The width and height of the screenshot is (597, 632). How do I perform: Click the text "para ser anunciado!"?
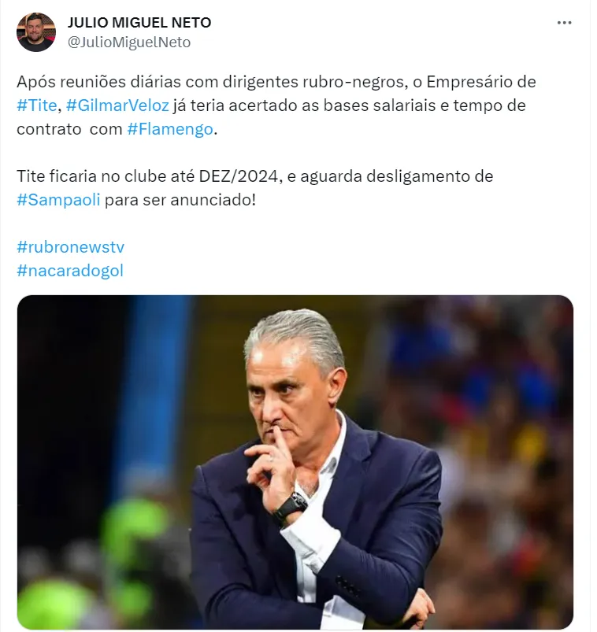coord(180,200)
